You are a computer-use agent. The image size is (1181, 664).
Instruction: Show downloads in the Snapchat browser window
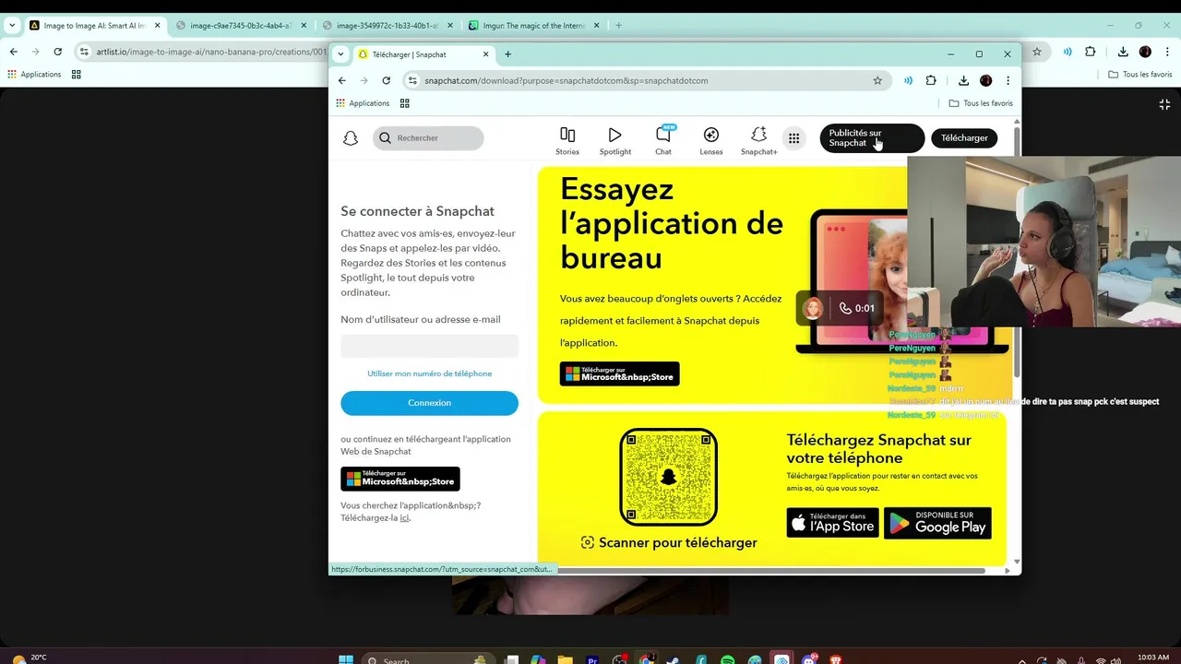pyautogui.click(x=963, y=80)
